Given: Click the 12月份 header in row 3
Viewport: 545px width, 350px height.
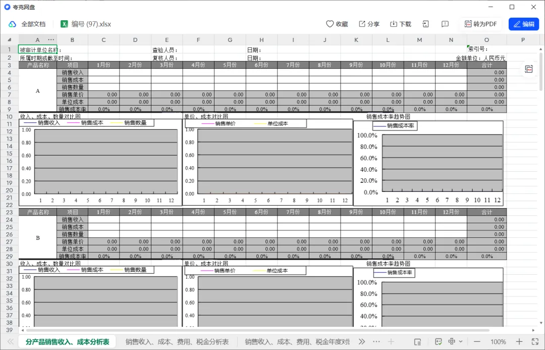Looking at the screenshot, I should tap(451, 65).
